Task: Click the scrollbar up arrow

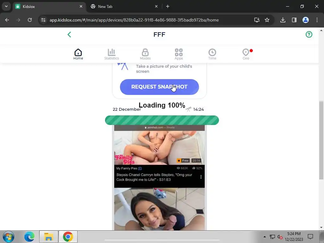Action: pyautogui.click(x=321, y=30)
